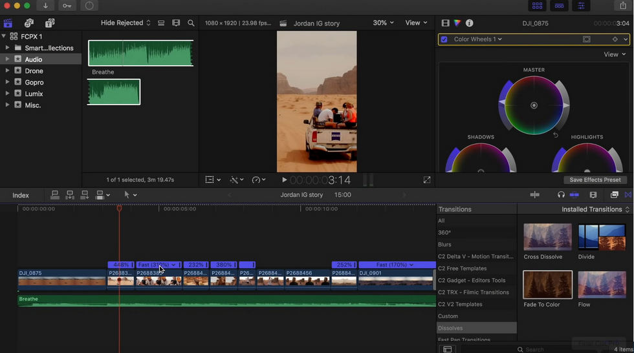The height and width of the screenshot is (353, 634).
Task: Play the timeline in the viewer
Action: pyautogui.click(x=284, y=180)
